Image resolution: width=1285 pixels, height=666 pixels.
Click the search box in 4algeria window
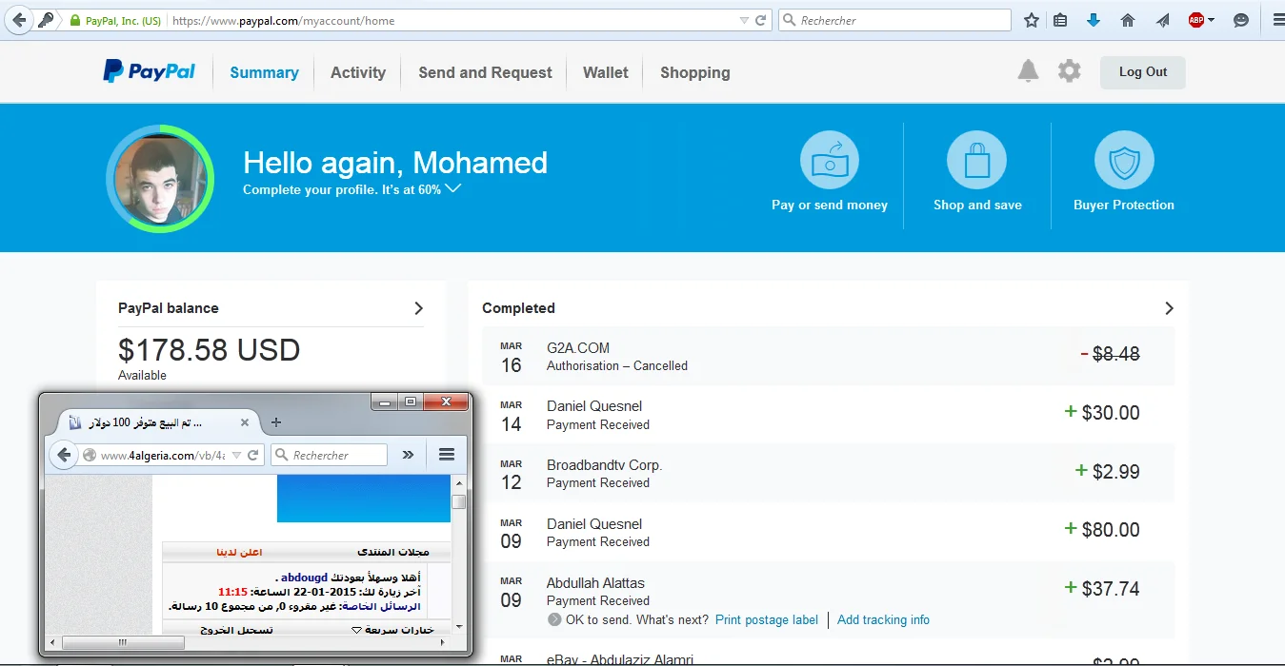(330, 455)
